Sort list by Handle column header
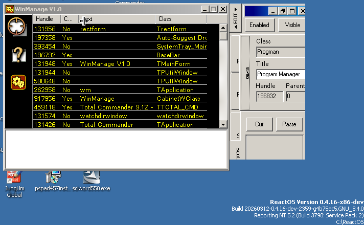This screenshot has width=364, height=225. point(47,19)
